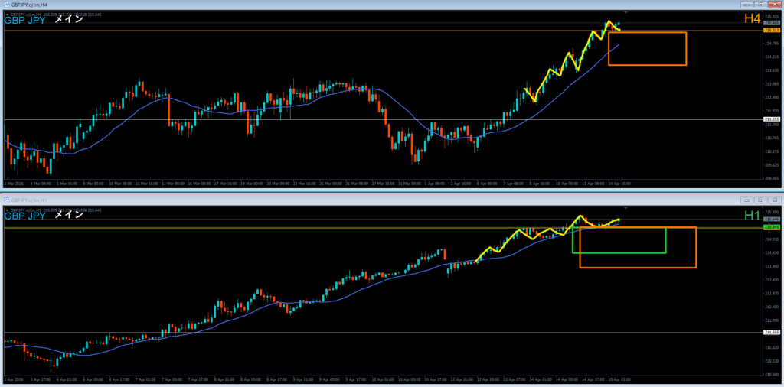Click the white 211.555 price label in H4

click(x=771, y=119)
